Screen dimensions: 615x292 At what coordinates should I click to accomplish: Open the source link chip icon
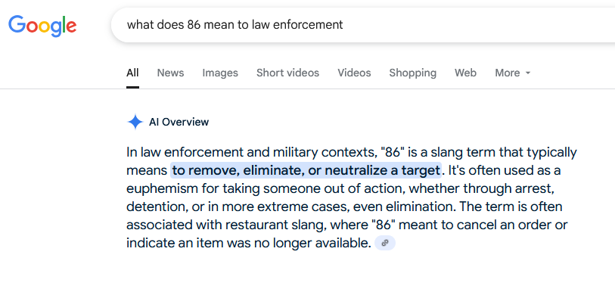pyautogui.click(x=385, y=244)
